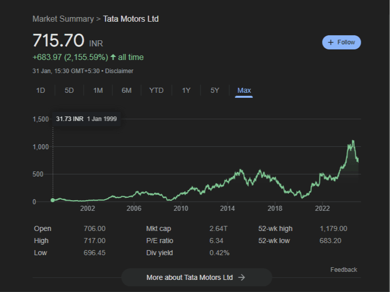The width and height of the screenshot is (390, 292).
Task: Click the Open value 706.00
Action: click(95, 228)
